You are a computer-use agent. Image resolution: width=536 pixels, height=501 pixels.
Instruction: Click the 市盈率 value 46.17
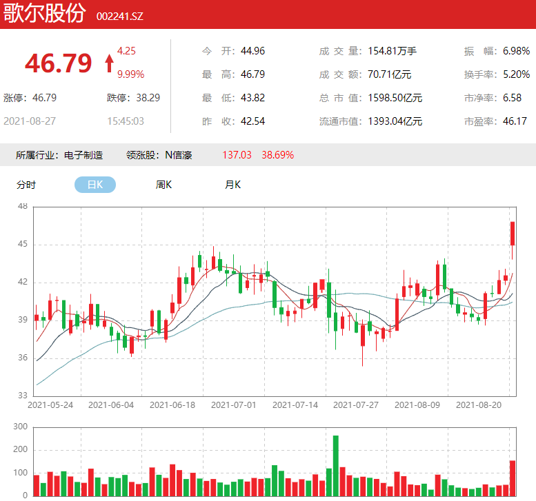515,121
